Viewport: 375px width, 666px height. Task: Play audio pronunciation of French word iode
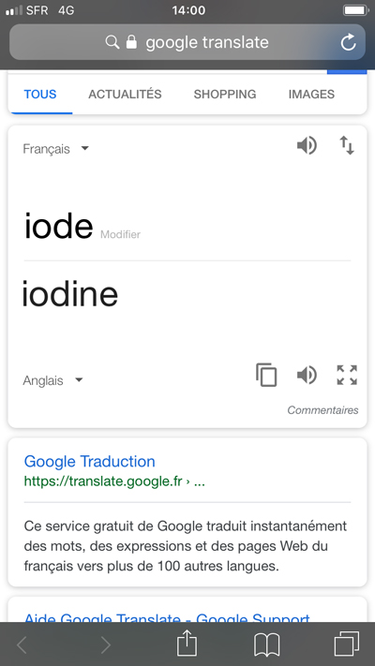[307, 146]
